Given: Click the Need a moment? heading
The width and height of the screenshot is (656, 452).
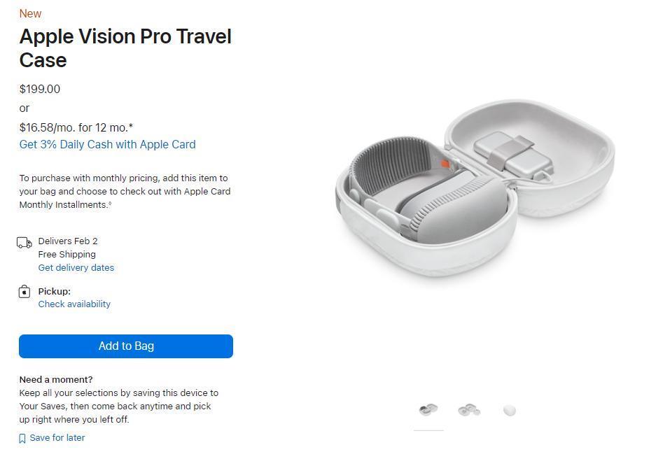Looking at the screenshot, I should (x=56, y=379).
